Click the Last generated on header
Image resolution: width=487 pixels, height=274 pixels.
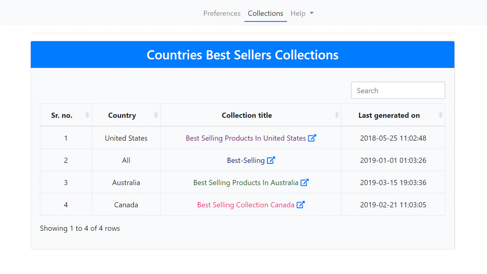point(389,115)
